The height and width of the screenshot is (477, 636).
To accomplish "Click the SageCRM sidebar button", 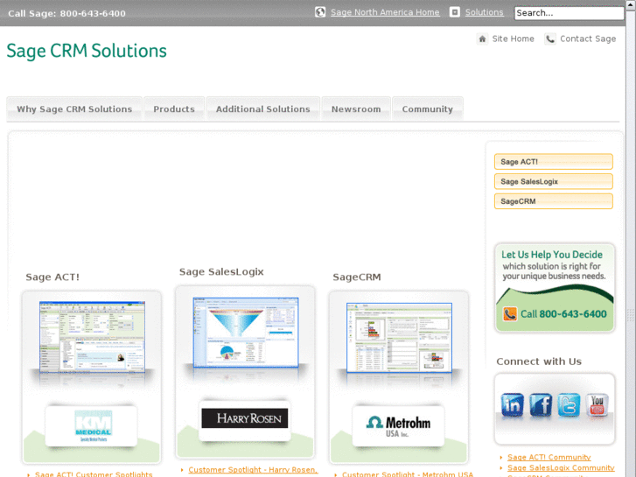I will click(553, 201).
